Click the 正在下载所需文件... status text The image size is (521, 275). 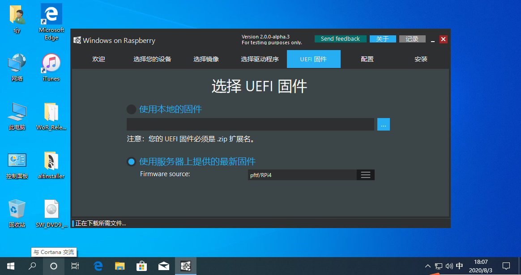coord(101,223)
